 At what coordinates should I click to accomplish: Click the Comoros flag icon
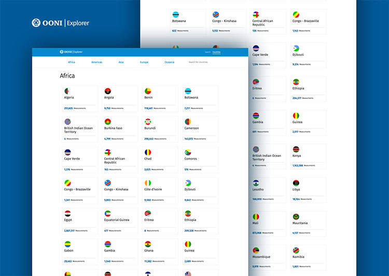[x=188, y=152]
